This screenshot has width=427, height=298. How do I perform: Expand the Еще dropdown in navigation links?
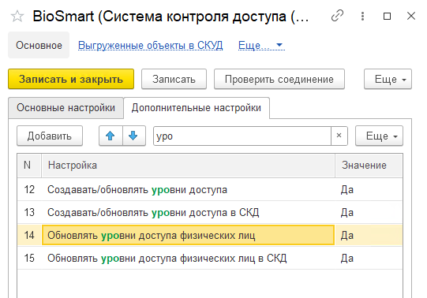tap(261, 45)
